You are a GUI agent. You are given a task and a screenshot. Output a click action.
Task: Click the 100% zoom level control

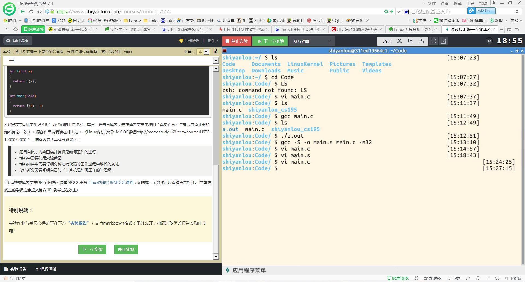[x=513, y=278]
